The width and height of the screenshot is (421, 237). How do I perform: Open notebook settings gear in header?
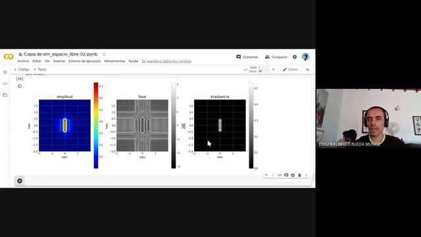295,57
